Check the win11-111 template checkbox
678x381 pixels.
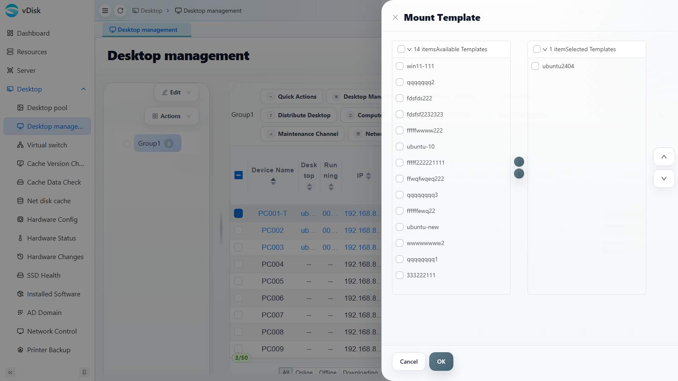[x=400, y=66]
